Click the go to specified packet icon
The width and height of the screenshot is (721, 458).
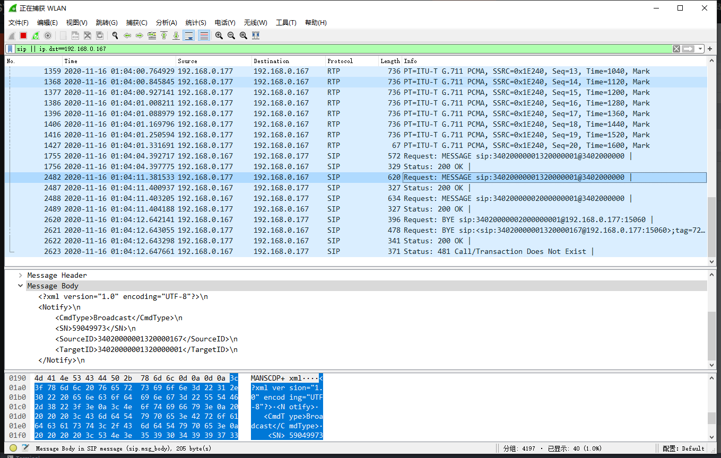[152, 36]
